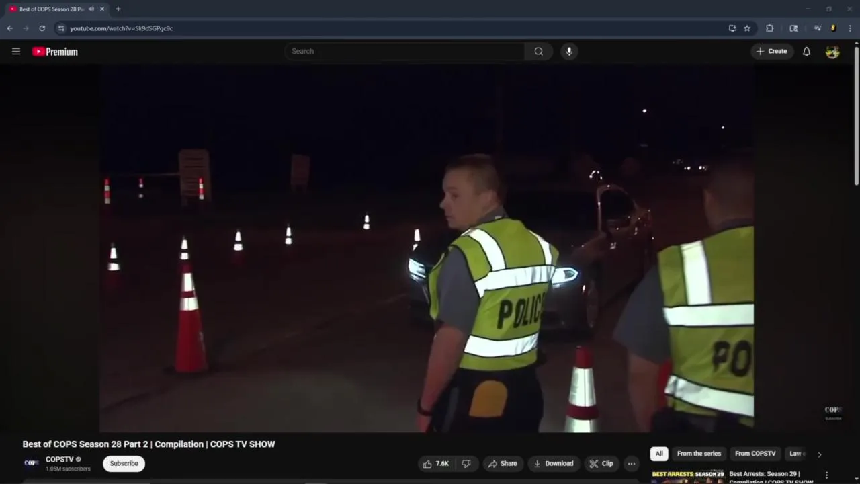Open more actions three-dot menu under video
This screenshot has width=860, height=484.
(x=631, y=463)
